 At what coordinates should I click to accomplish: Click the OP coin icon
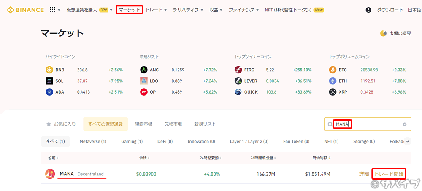click(144, 92)
